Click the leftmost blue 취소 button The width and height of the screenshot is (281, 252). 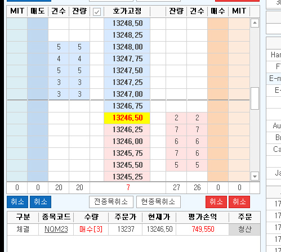pos(17,202)
